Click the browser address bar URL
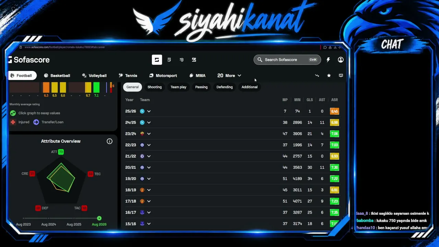439x247 pixels. pyautogui.click(x=65, y=47)
